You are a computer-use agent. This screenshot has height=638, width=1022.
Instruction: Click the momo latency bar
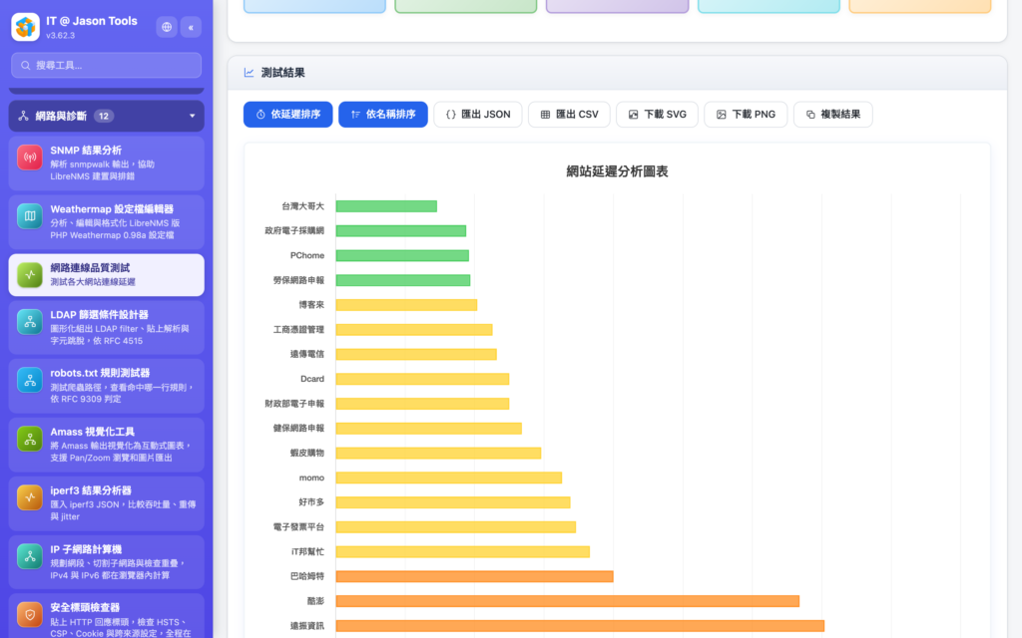[449, 478]
